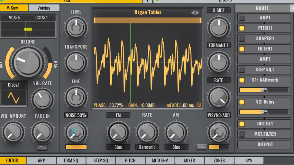294x165 pixels.
Task: Select the V-Saw tab
Action: point(13,8)
